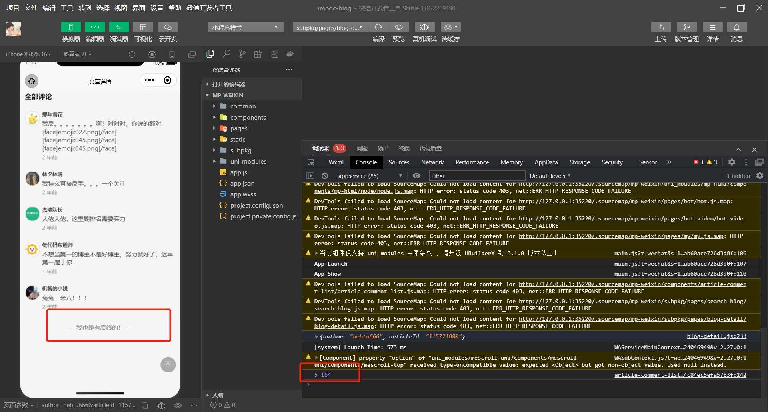Image resolution: width=768 pixels, height=412 pixels.
Task: Open the blog-detail.js:233 source link
Action: pos(716,336)
